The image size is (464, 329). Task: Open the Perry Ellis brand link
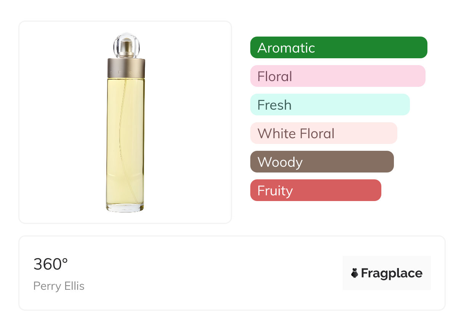point(59,286)
